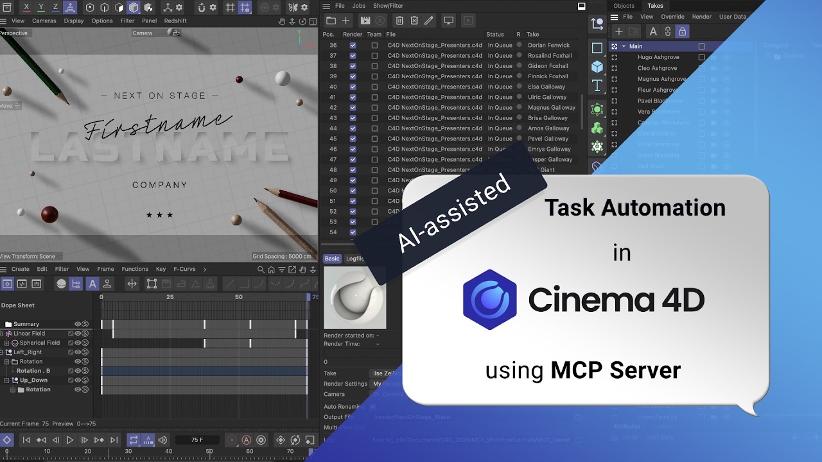
Task: Enable the Snap magnet icon
Action: pyautogui.click(x=201, y=8)
